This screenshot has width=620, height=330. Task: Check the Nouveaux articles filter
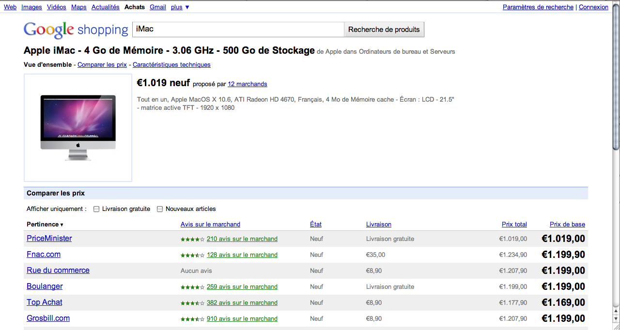tap(160, 209)
